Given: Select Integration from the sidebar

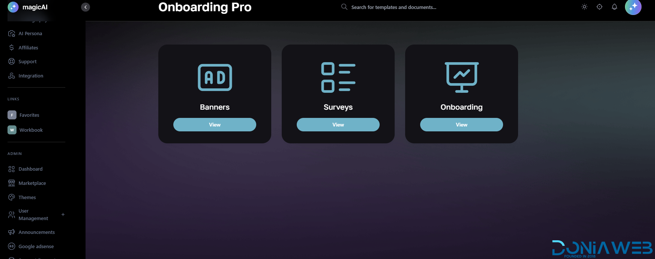Looking at the screenshot, I should click(x=31, y=76).
